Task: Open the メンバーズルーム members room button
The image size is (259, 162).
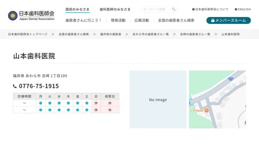Action: (228, 20)
